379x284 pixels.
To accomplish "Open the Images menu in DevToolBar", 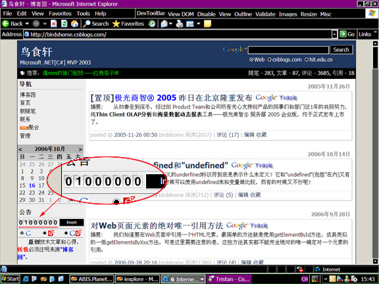I will [x=288, y=14].
